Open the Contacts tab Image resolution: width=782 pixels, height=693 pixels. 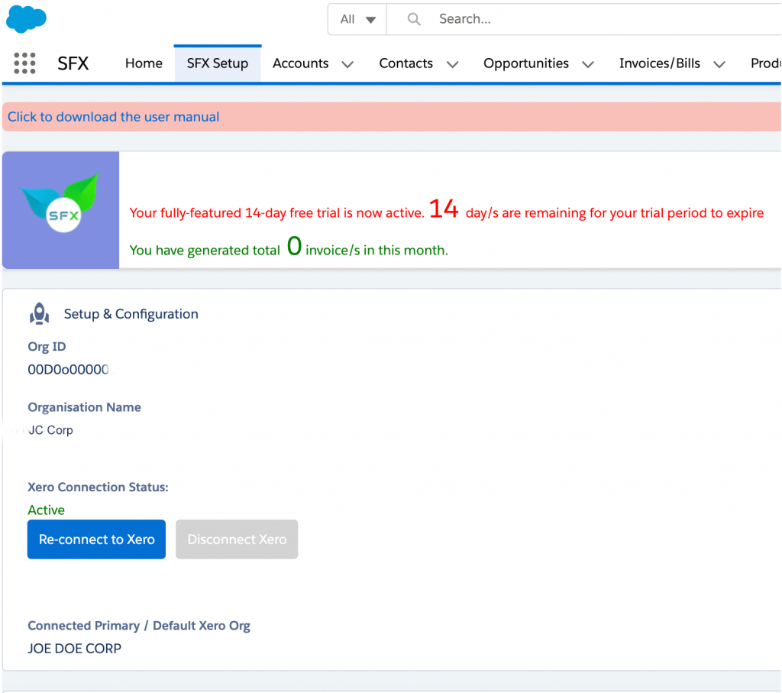(406, 63)
